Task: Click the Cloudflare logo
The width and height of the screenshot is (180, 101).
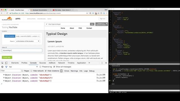Action: click(x=7, y=19)
